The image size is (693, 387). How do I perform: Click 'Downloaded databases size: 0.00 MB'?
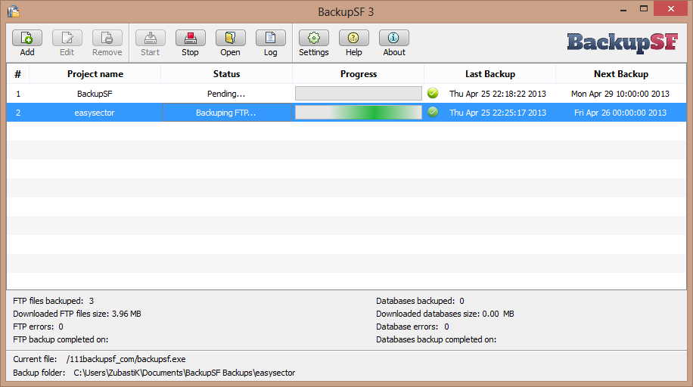(x=445, y=314)
